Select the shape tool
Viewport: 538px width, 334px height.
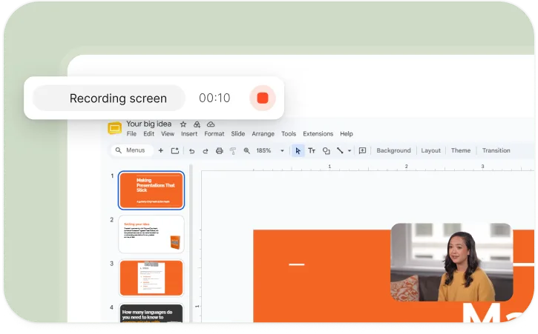click(326, 150)
